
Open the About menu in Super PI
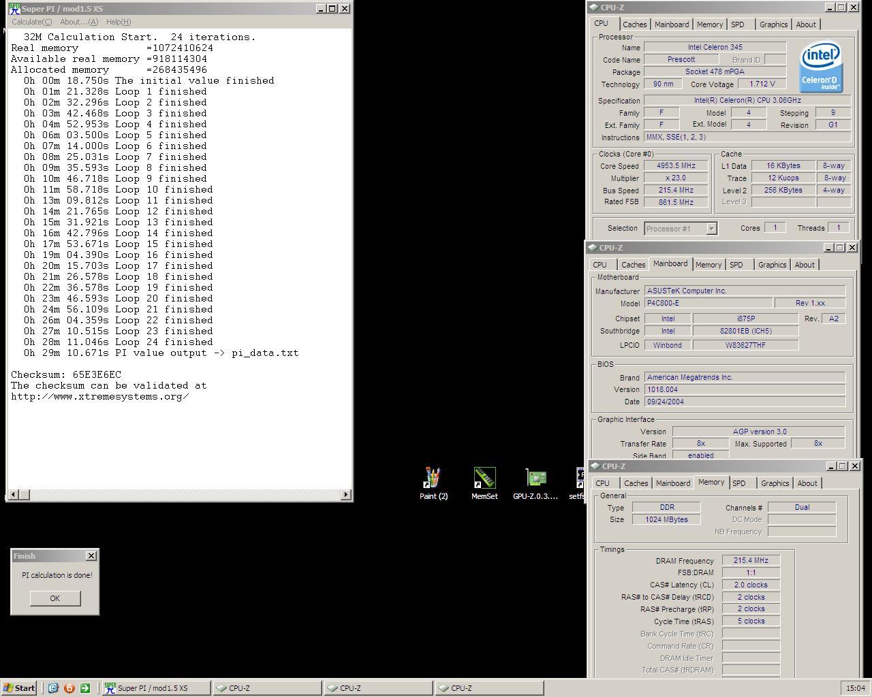coord(79,22)
